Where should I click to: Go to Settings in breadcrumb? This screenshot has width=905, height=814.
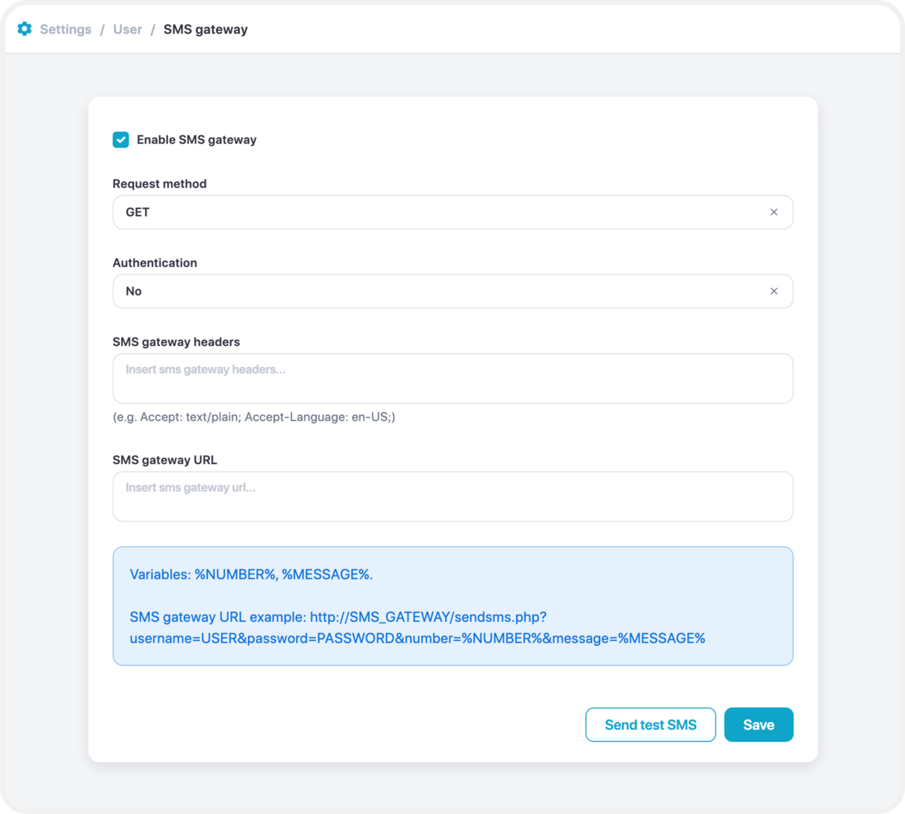[x=65, y=29]
